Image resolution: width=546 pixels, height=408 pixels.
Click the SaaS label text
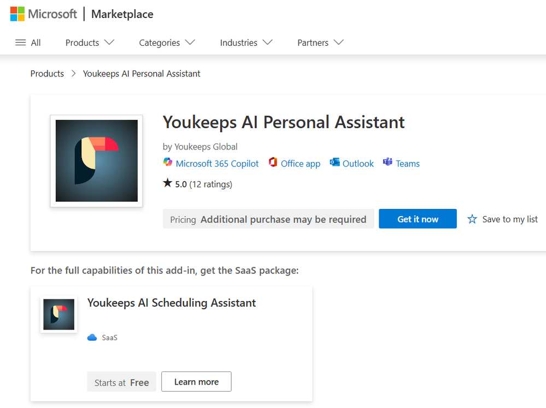(109, 338)
